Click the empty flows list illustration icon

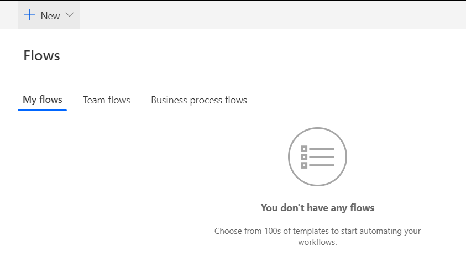tap(317, 156)
